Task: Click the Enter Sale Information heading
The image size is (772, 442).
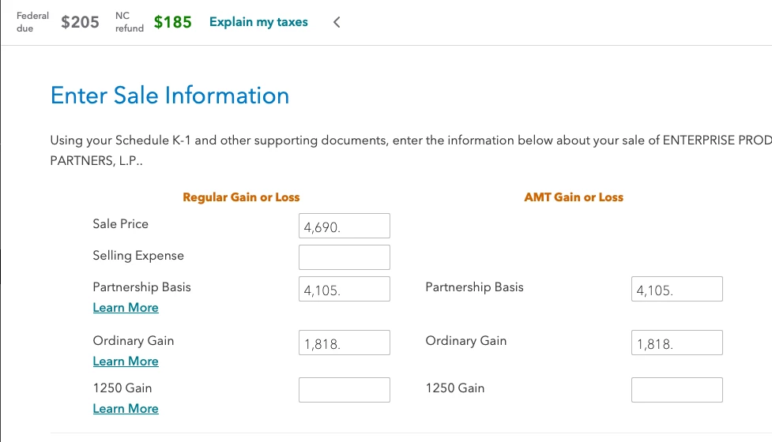Action: click(170, 96)
